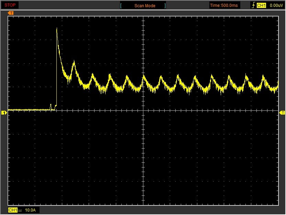The image size is (286, 215).
Task: Click the DC coupling symbol beside CH1
Action: coord(20,210)
